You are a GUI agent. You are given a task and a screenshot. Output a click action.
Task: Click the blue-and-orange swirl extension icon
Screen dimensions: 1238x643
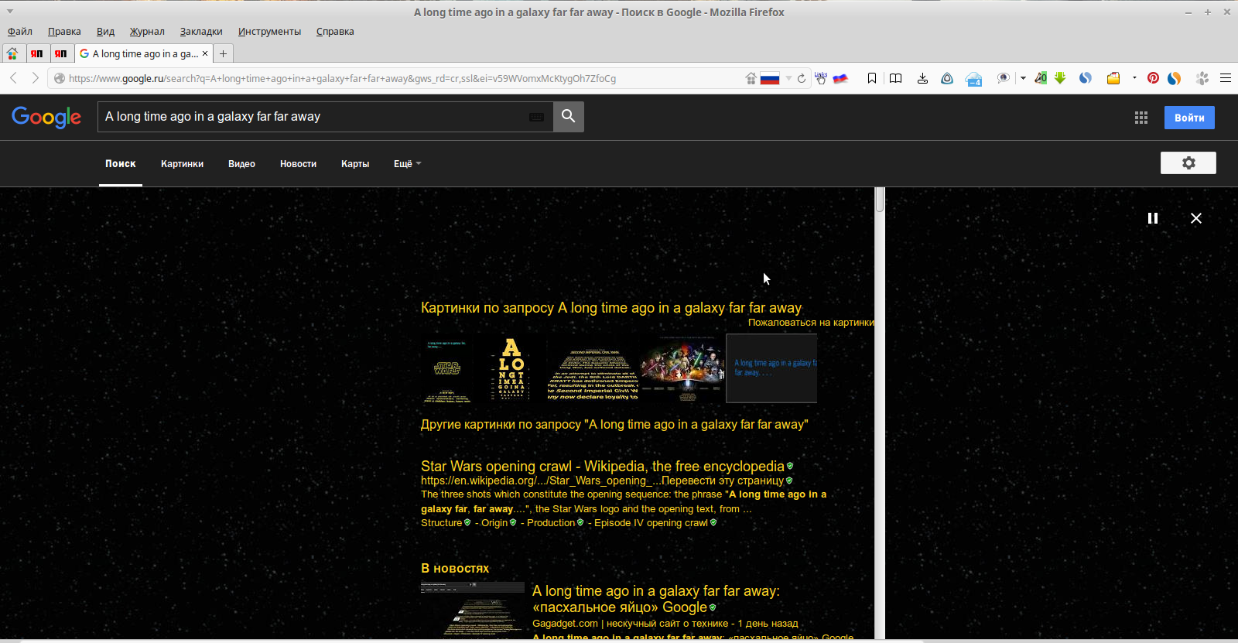[1174, 78]
